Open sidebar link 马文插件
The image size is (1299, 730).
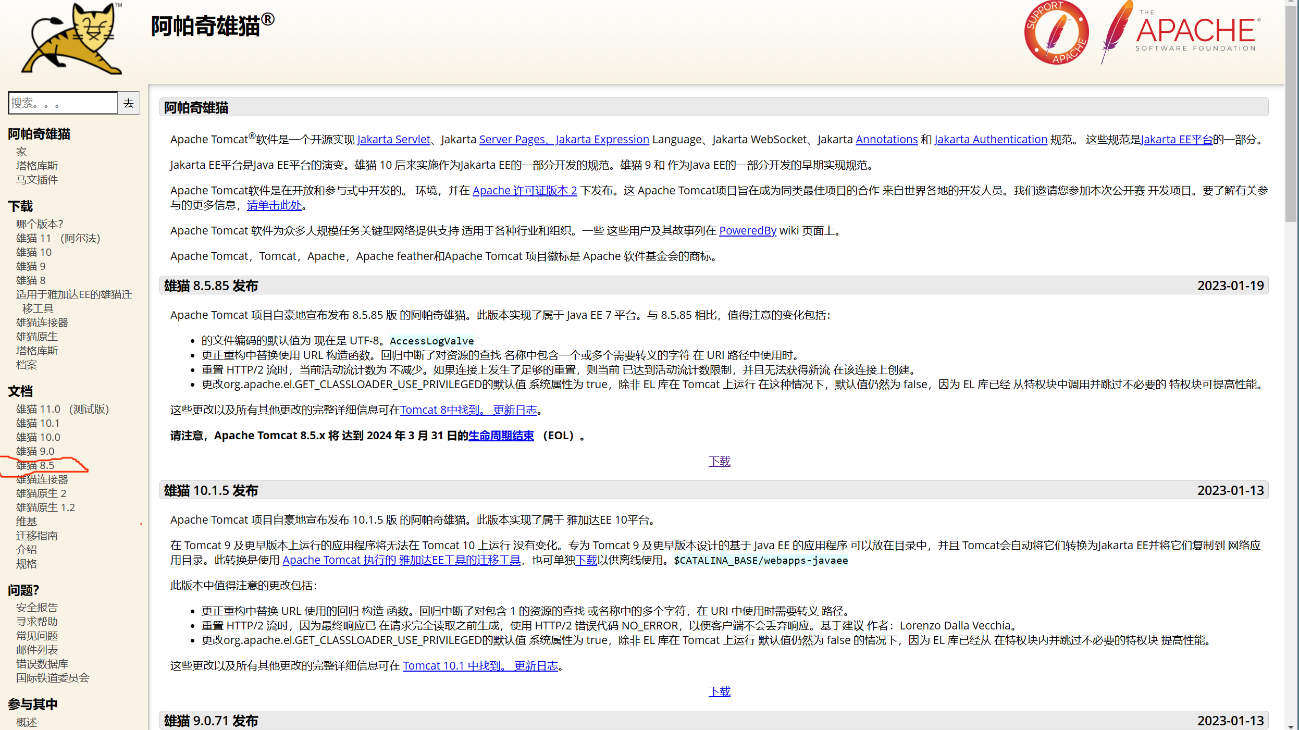click(x=37, y=180)
